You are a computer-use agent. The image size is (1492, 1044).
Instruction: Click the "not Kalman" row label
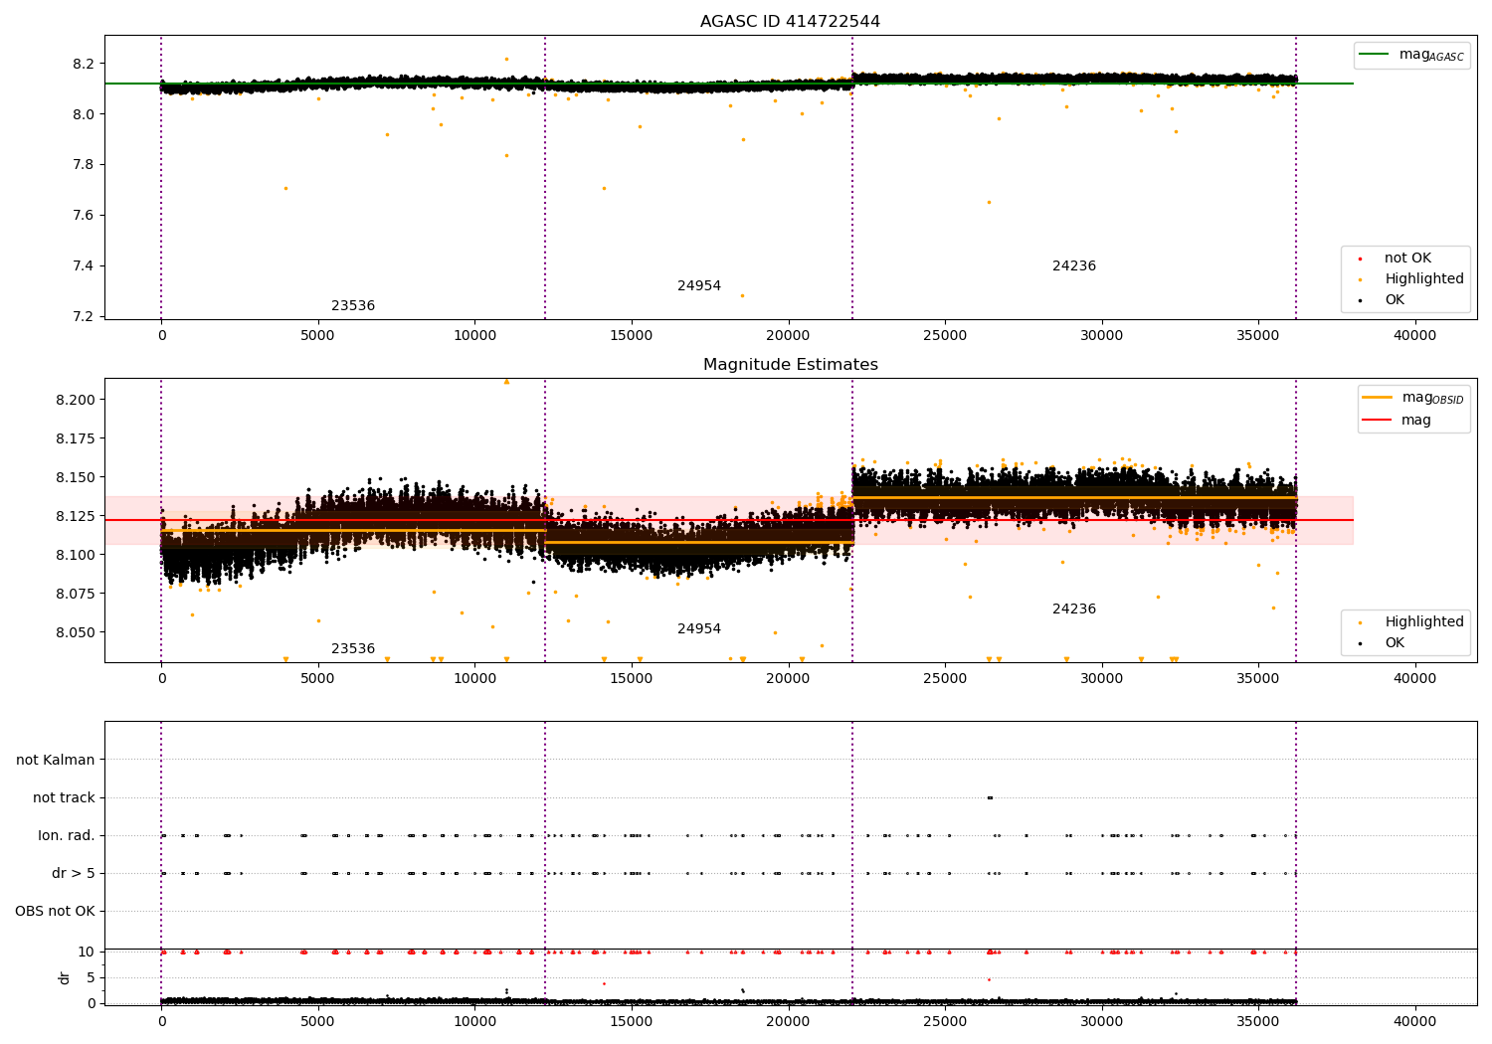(56, 761)
